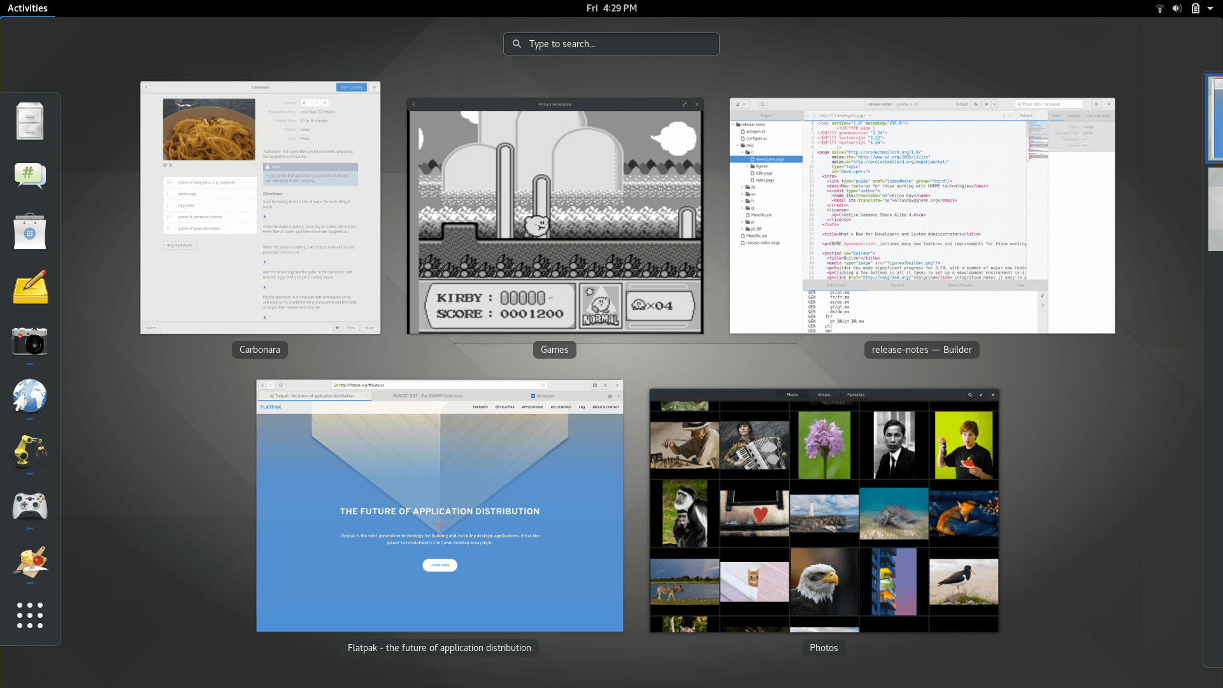Open the clock showing Fri 4:29 PM
The width and height of the screenshot is (1223, 688).
(x=611, y=8)
